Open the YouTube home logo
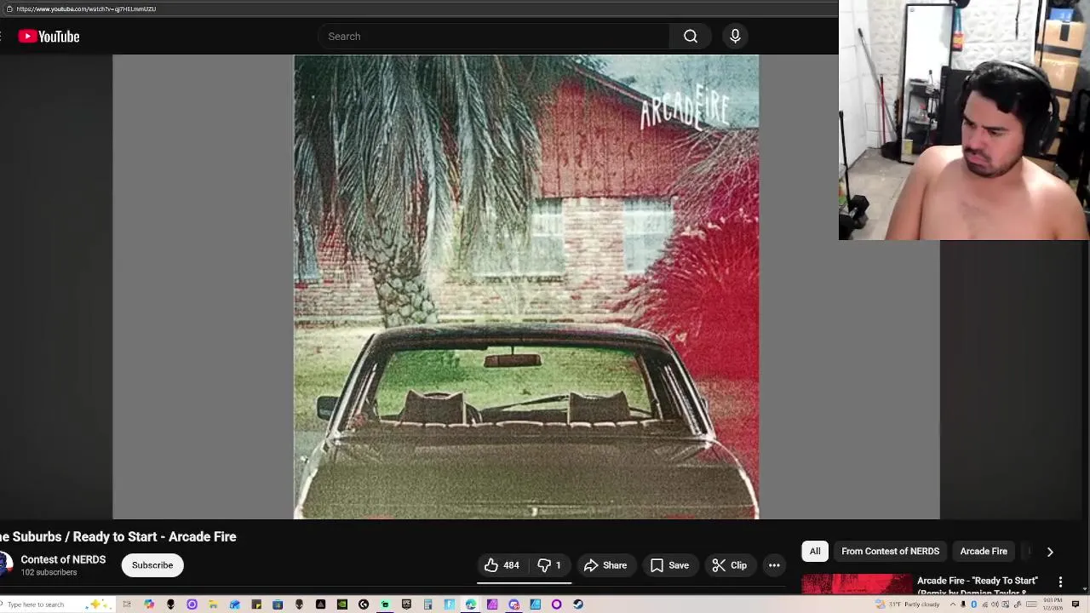 click(49, 37)
